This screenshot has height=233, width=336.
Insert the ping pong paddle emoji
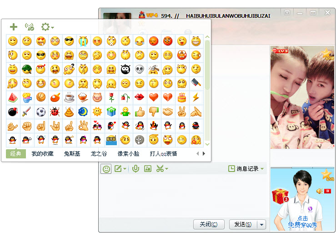point(55,98)
